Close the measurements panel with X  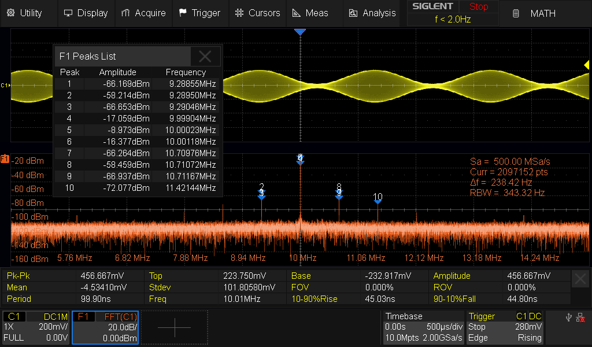pos(581,280)
